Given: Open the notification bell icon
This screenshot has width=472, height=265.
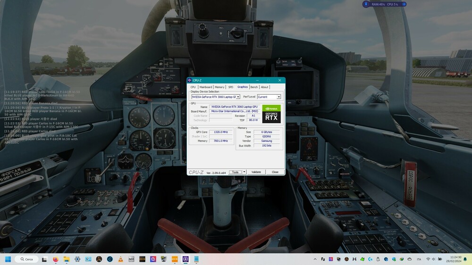Looking at the screenshot, I should click(465, 259).
